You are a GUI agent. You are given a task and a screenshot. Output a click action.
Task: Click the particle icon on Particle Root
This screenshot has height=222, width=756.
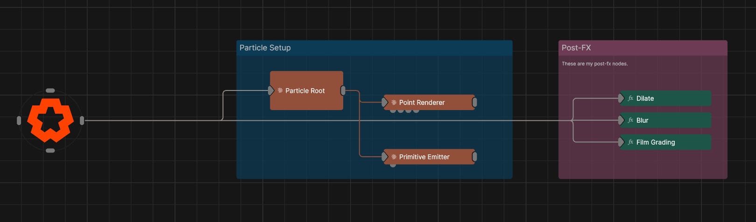click(280, 90)
